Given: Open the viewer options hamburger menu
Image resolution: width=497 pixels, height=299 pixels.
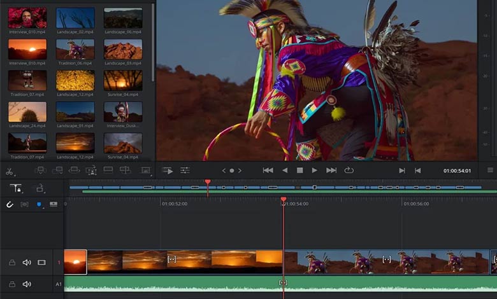Looking at the screenshot, I should pos(490,170).
